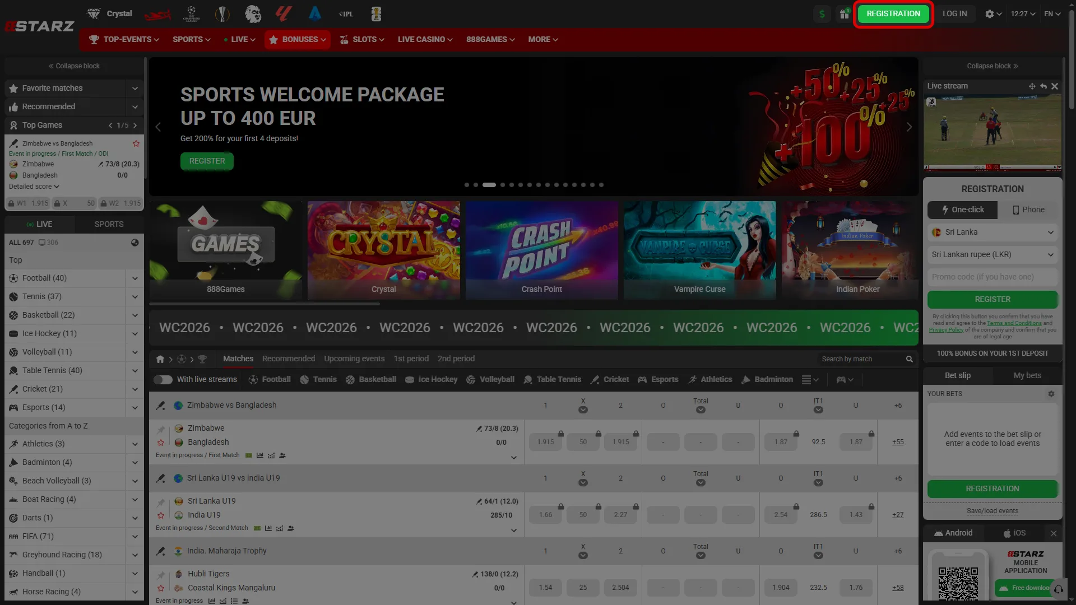Click REGISTER button on welcome banner
The height and width of the screenshot is (605, 1076).
click(207, 161)
